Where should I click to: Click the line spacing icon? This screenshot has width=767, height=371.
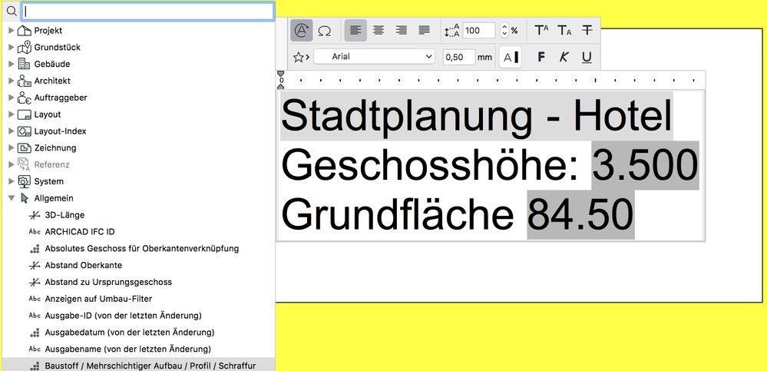452,31
